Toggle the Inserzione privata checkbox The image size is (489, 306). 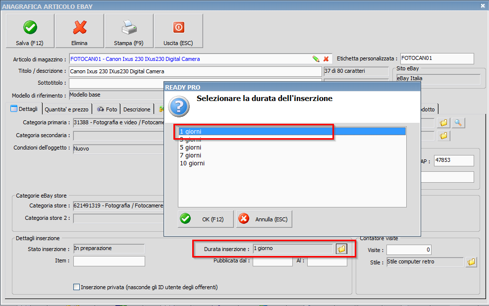click(76, 287)
